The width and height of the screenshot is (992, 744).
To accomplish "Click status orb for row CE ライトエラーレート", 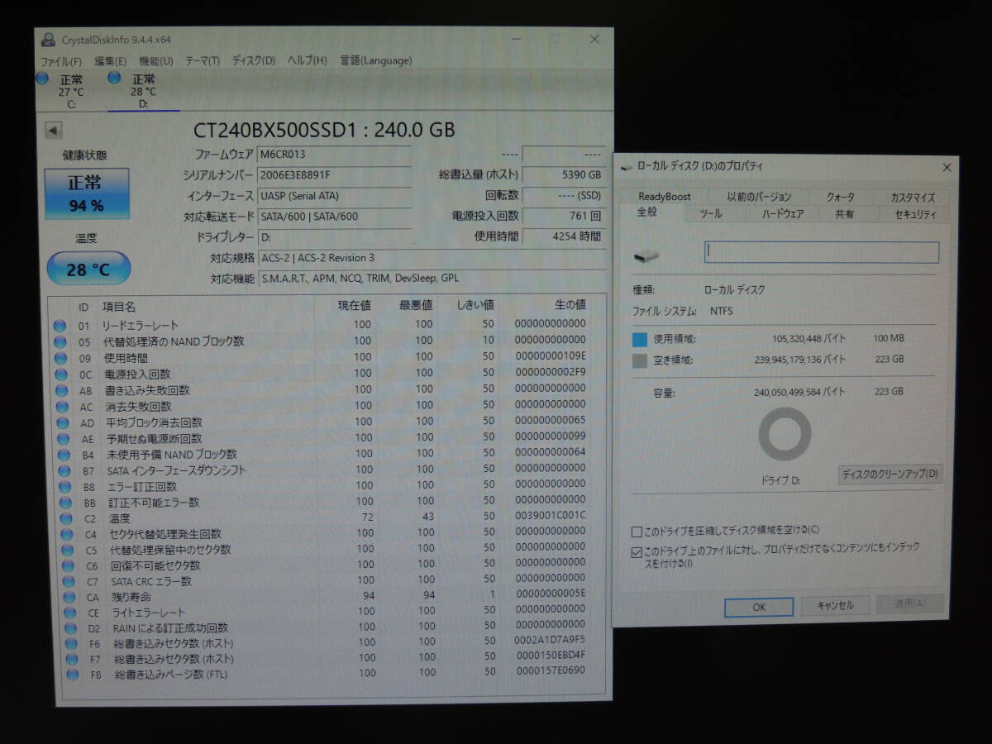I will point(71,612).
